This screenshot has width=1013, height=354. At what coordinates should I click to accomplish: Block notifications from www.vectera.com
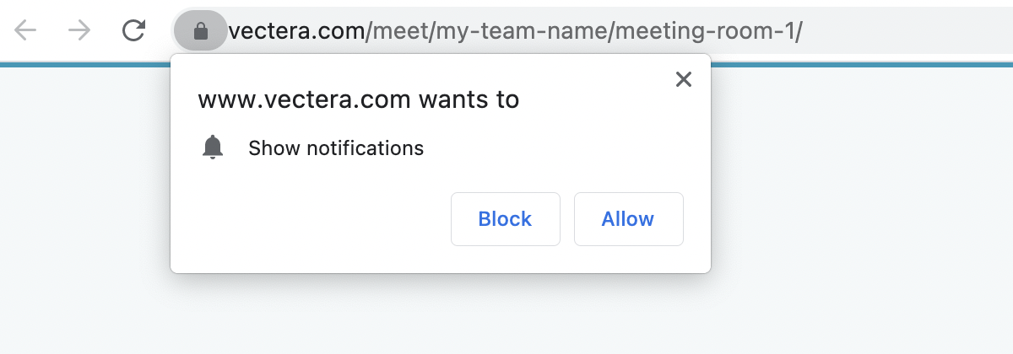[x=505, y=219]
